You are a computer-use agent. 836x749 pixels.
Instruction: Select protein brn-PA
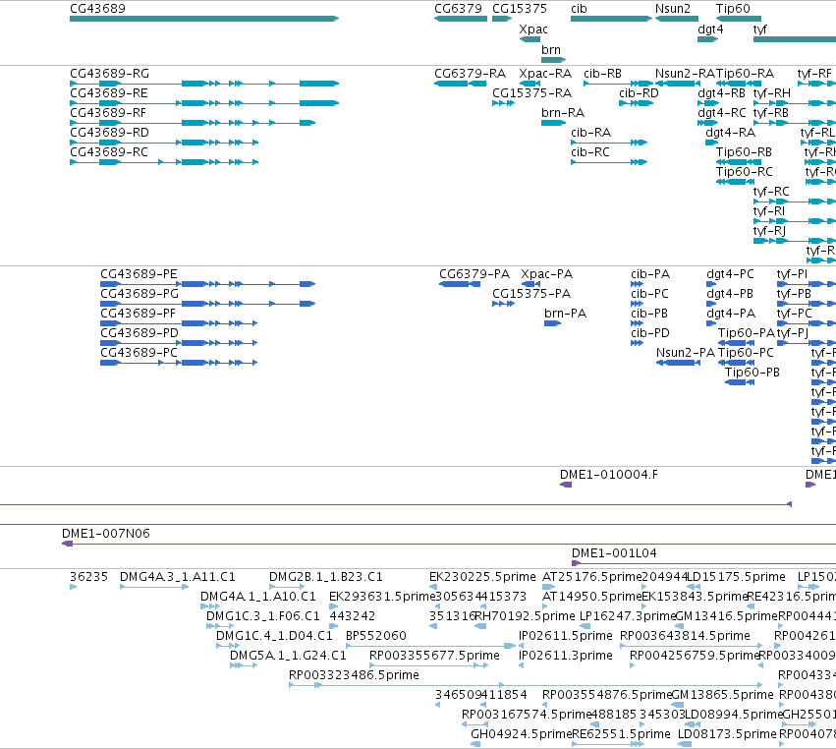click(x=553, y=323)
